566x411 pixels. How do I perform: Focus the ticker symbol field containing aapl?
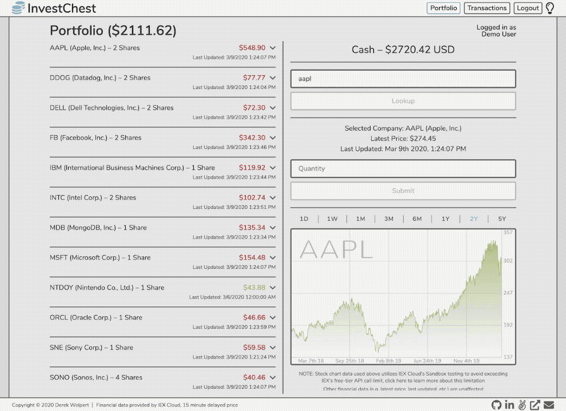[x=403, y=79]
